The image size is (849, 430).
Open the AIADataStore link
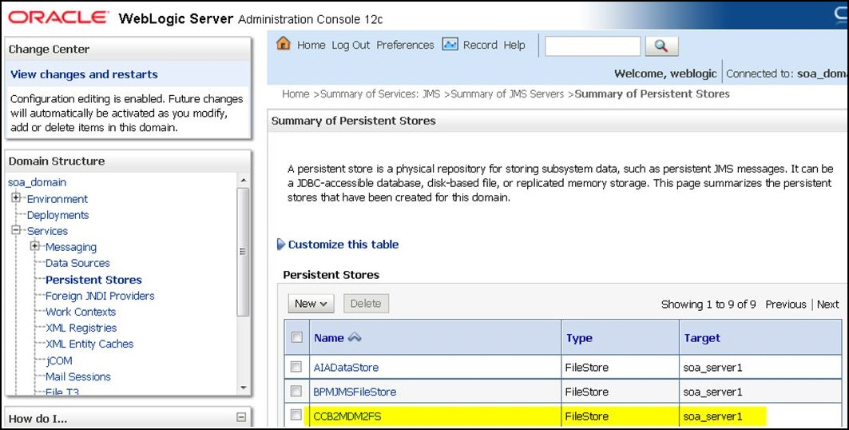[346, 367]
